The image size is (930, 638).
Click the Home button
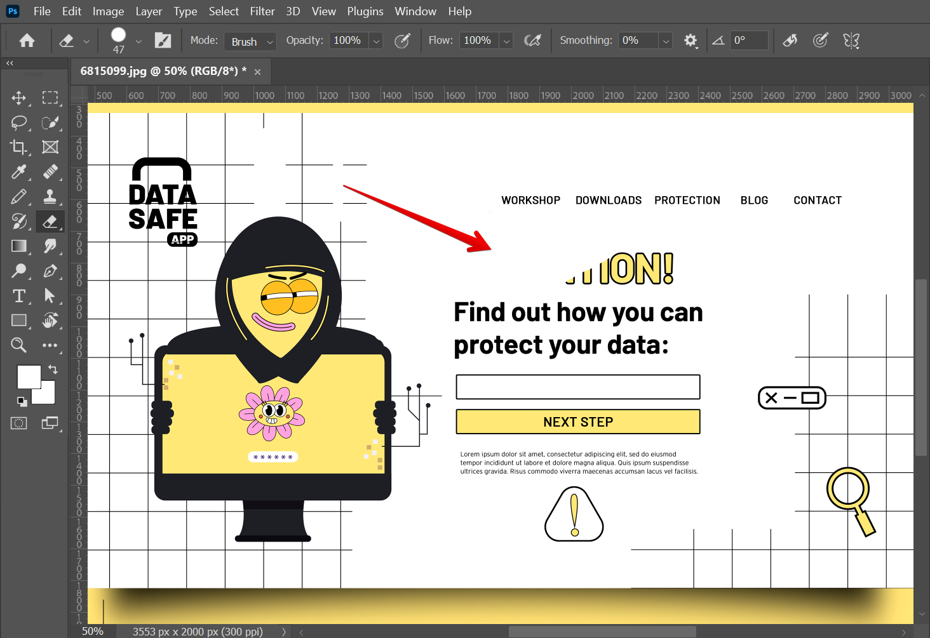(27, 41)
